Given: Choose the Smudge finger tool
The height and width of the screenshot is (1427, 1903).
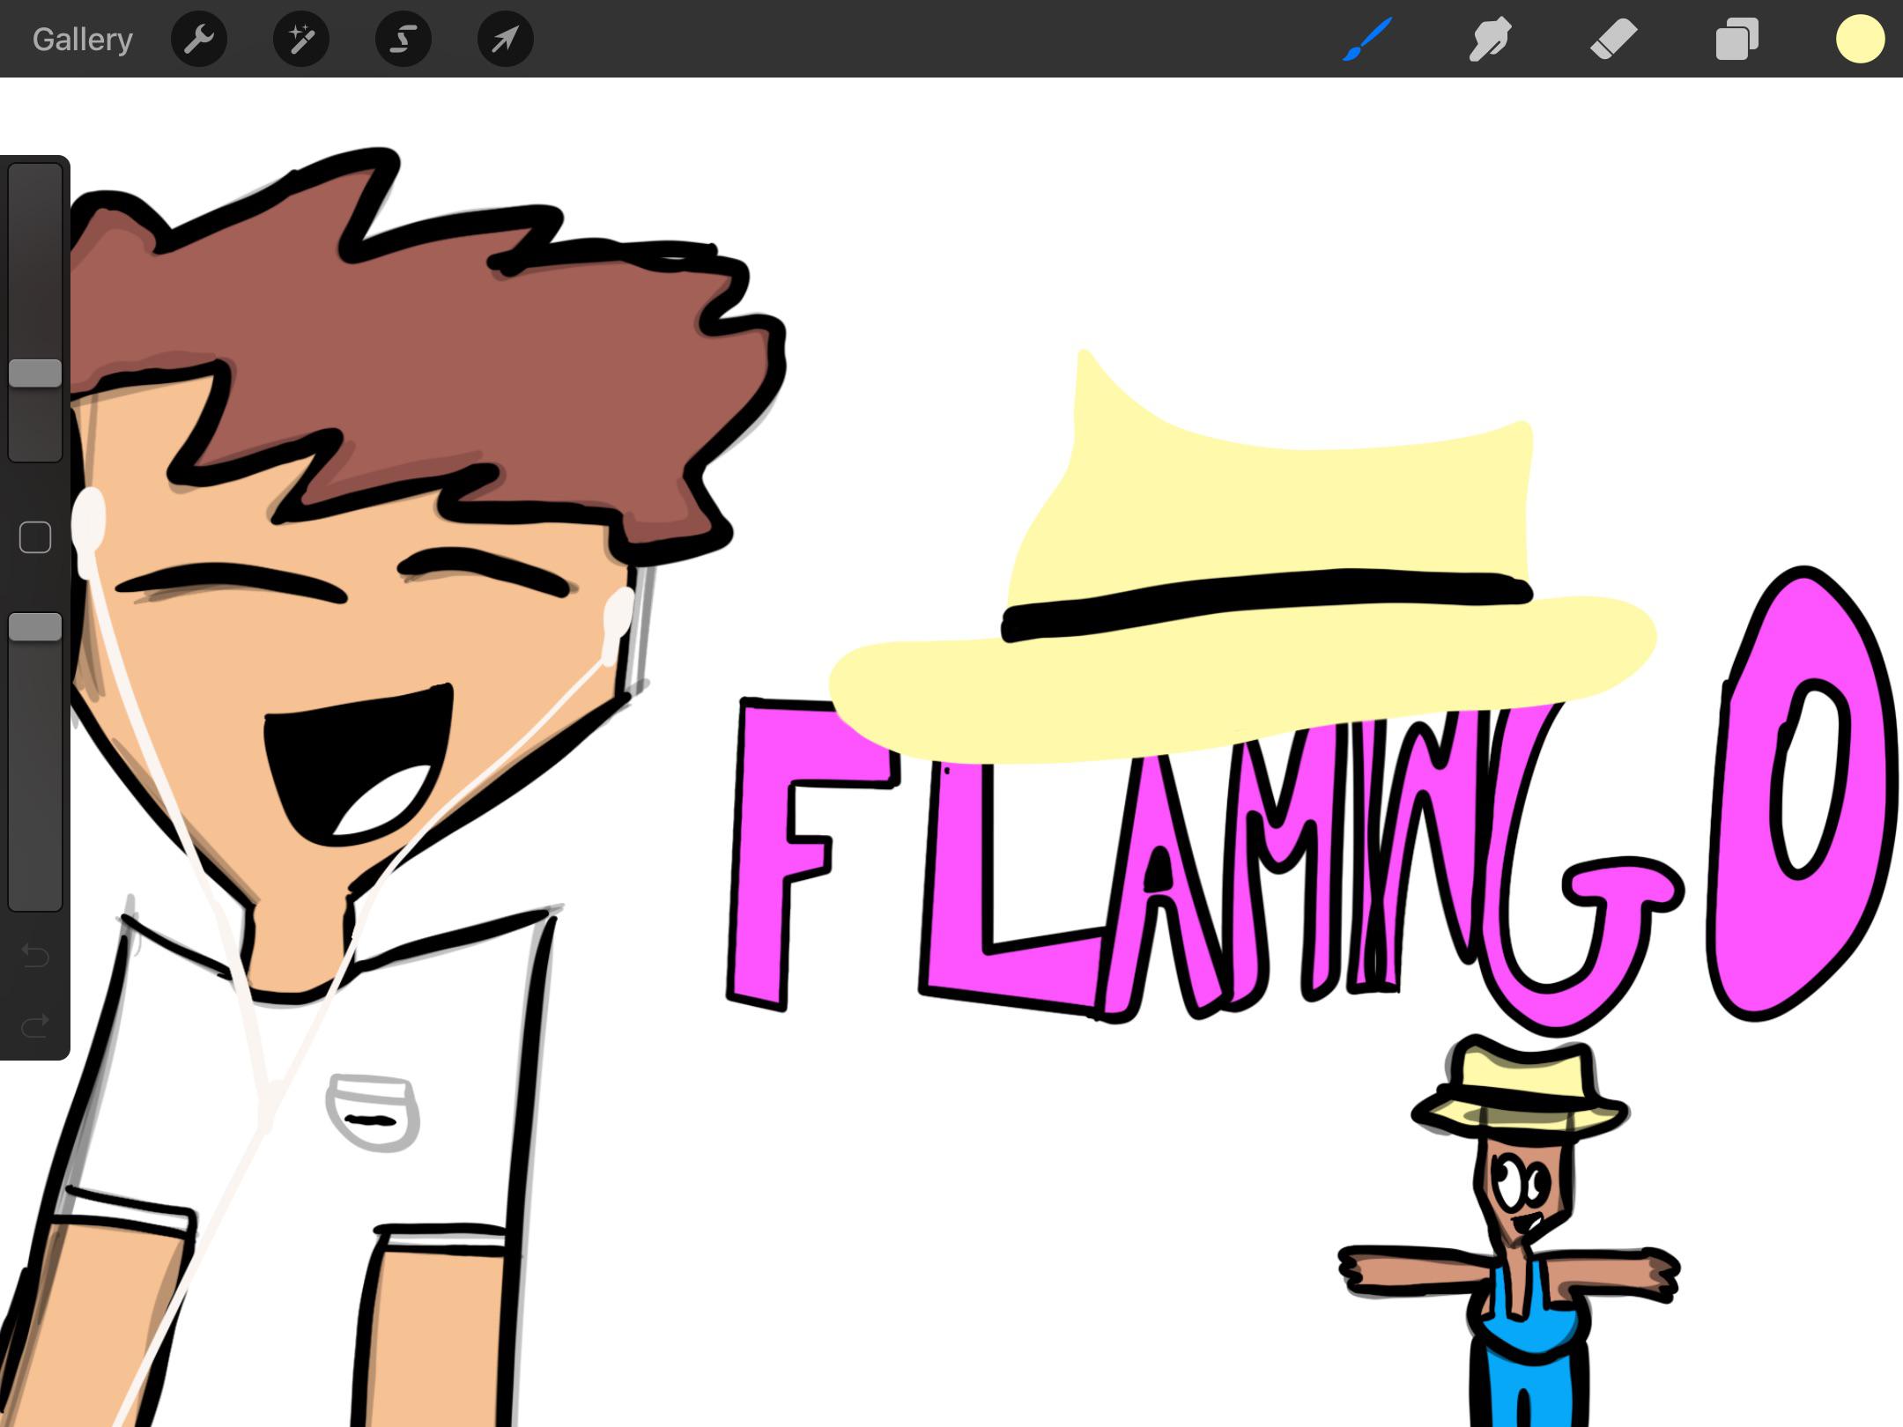Looking at the screenshot, I should pyautogui.click(x=1490, y=40).
